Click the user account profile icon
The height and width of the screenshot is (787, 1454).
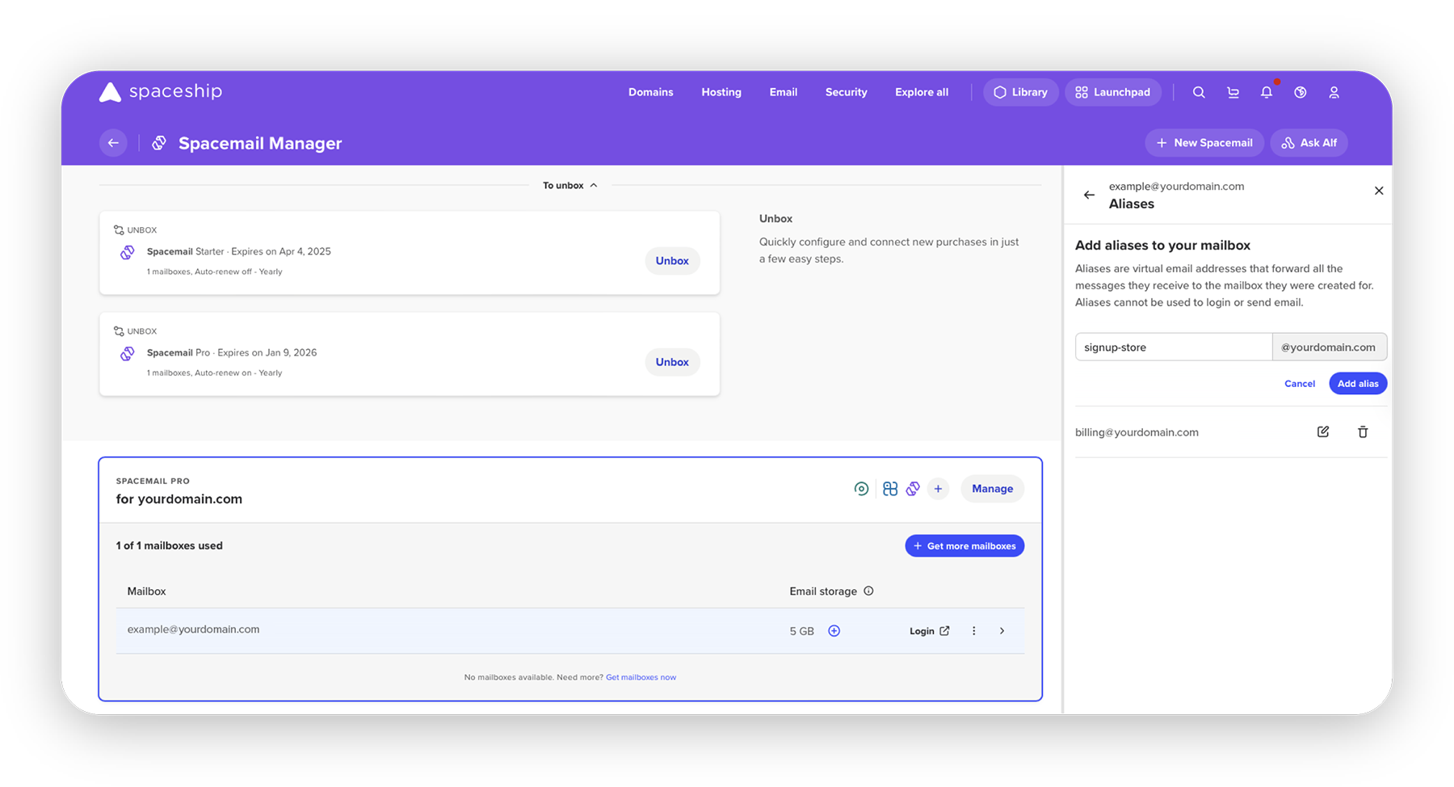[1334, 92]
